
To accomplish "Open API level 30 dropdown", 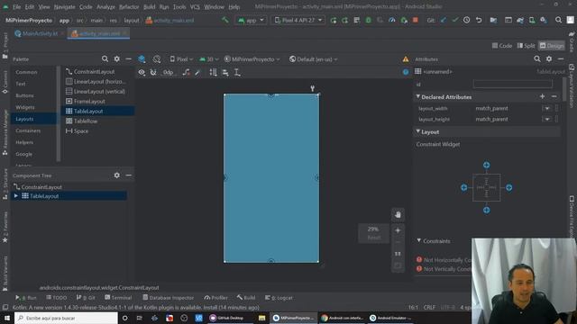I will (x=208, y=59).
